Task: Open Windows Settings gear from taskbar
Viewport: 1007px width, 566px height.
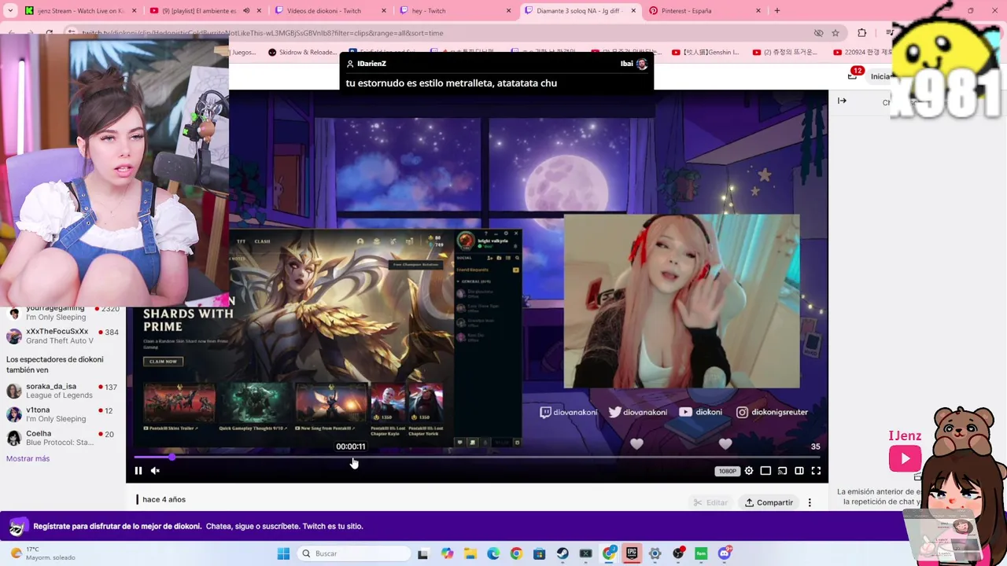Action: [x=655, y=553]
